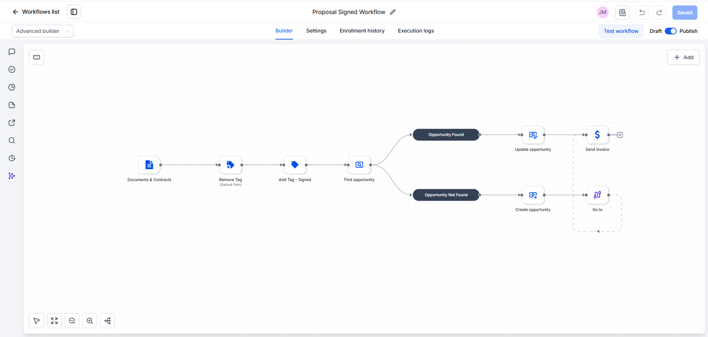The height and width of the screenshot is (337, 708).
Task: Open the Enrollment history tab
Action: [x=362, y=31]
